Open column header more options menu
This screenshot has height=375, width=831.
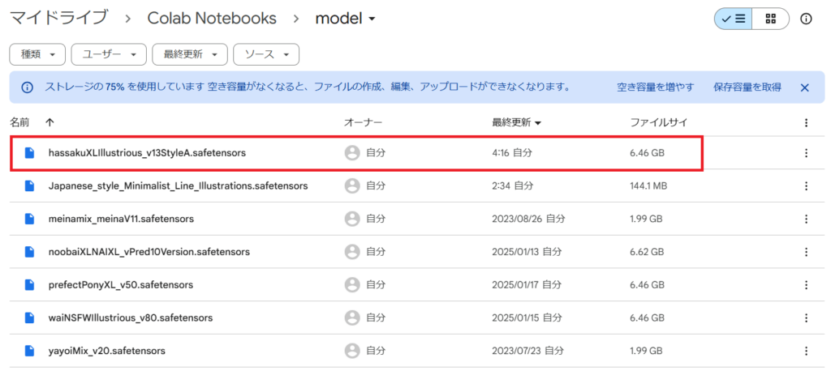pos(806,123)
